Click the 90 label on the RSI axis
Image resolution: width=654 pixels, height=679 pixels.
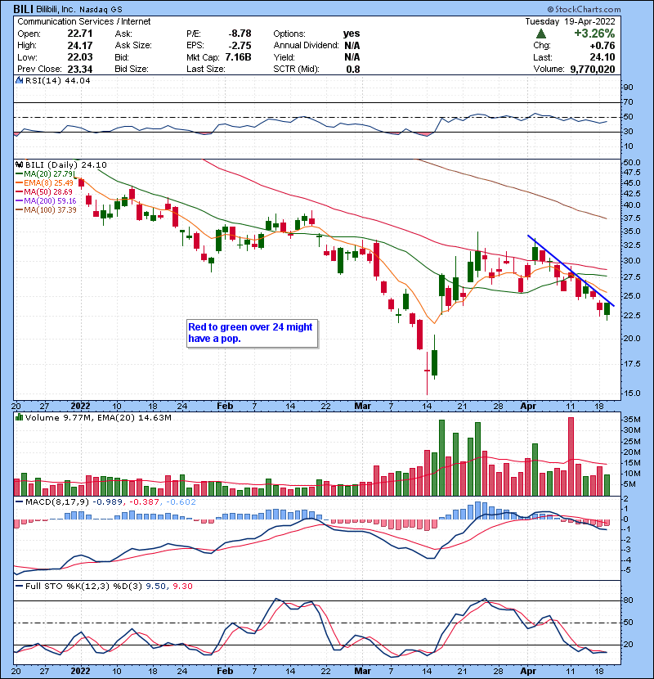(628, 88)
